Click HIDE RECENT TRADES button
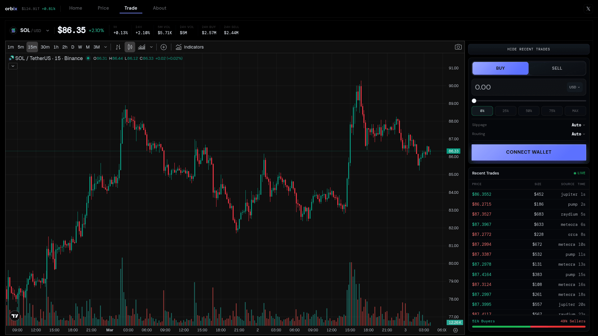598x336 pixels. pyautogui.click(x=529, y=49)
